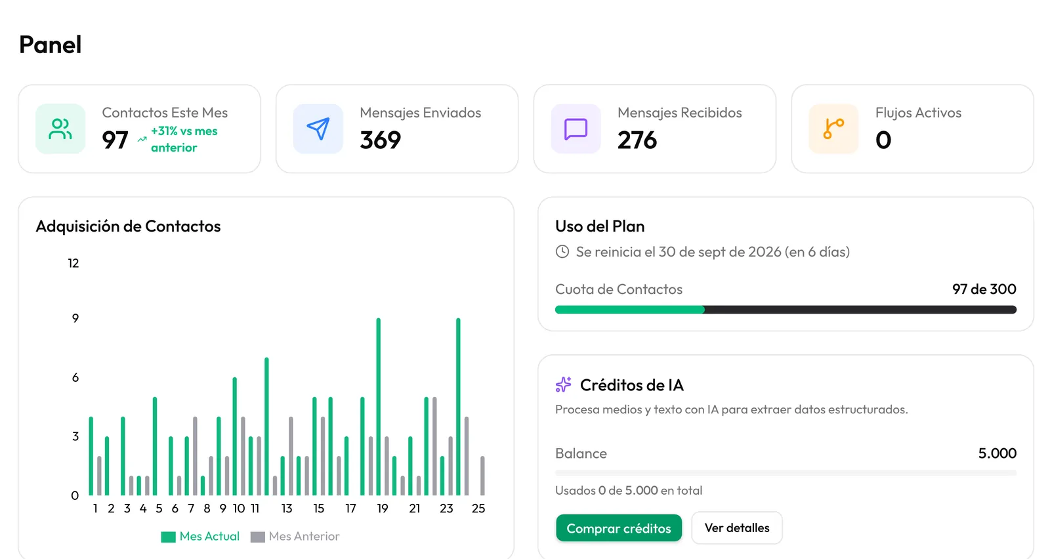The width and height of the screenshot is (1050, 559).
Task: Click the +31% vs mes anterior text
Action: point(184,139)
